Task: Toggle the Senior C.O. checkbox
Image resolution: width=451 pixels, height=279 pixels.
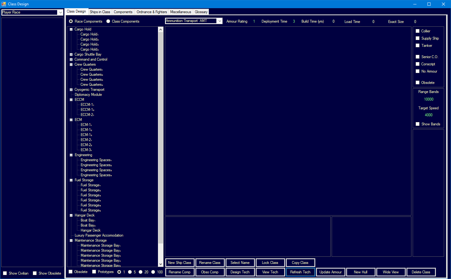Action: [418, 57]
